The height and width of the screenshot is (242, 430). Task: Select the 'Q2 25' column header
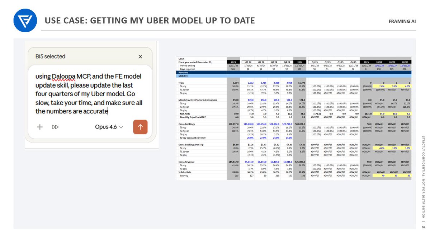327,62
